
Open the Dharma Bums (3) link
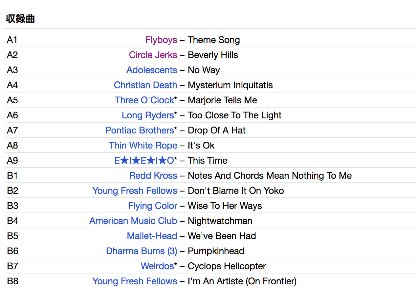[x=142, y=251]
